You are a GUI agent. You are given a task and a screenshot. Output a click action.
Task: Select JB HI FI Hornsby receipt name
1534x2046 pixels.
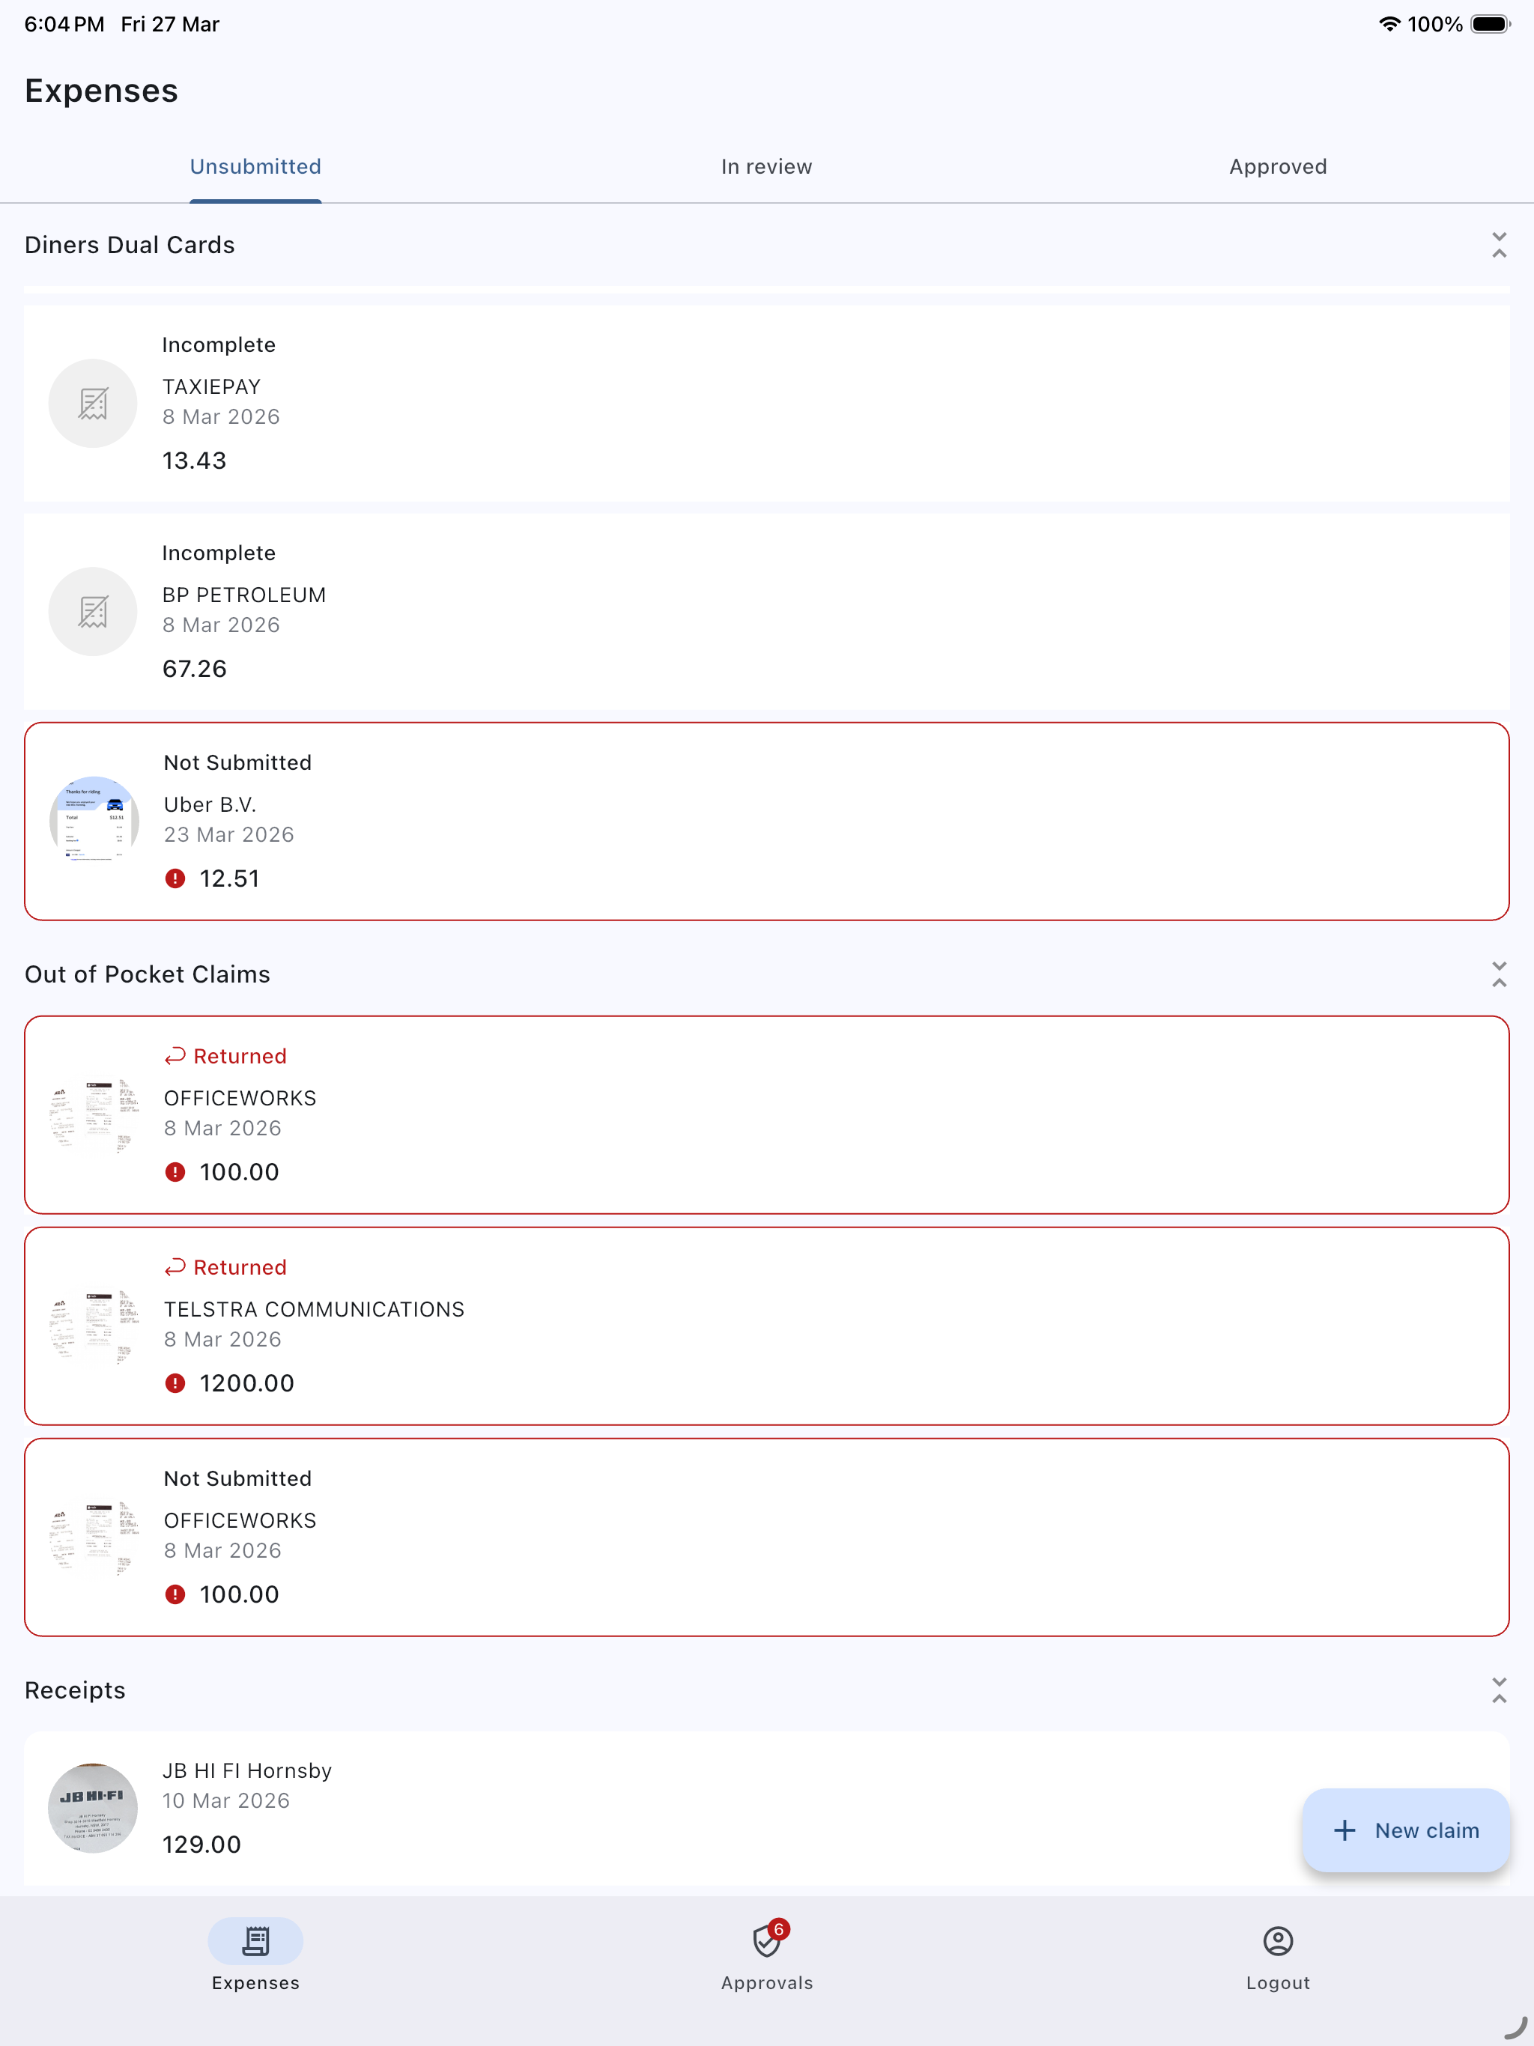[x=247, y=1770]
